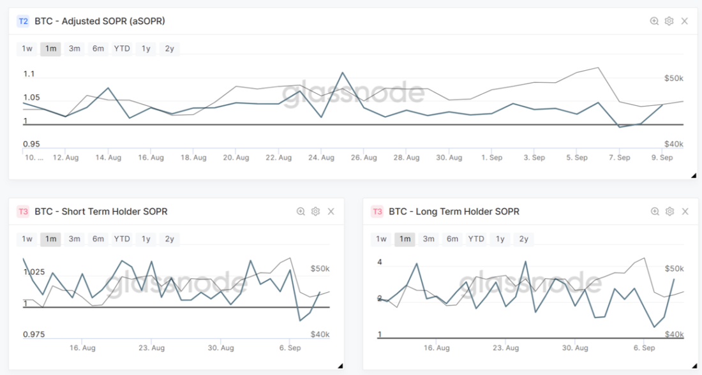Viewport: 702px width, 375px height.
Task: Open Short Term Holder SOPR settings gear
Action: (315, 211)
